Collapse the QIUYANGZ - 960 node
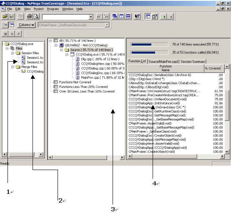 click(56, 45)
